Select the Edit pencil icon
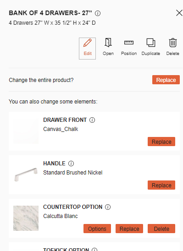Viewport: 183px width, 251px height. pyautogui.click(x=87, y=49)
